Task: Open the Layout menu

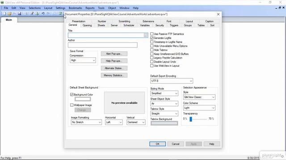Action: pyautogui.click(x=48, y=8)
